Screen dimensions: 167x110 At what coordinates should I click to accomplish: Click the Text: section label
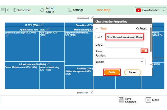pos(104,28)
